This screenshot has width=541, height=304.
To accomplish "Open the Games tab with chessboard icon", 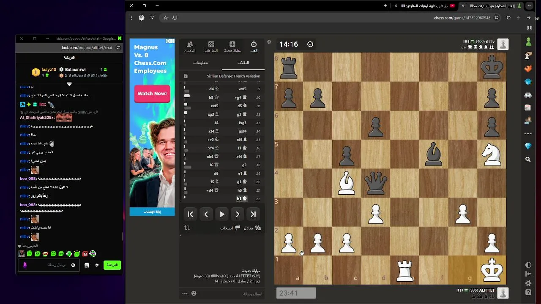I will [211, 46].
